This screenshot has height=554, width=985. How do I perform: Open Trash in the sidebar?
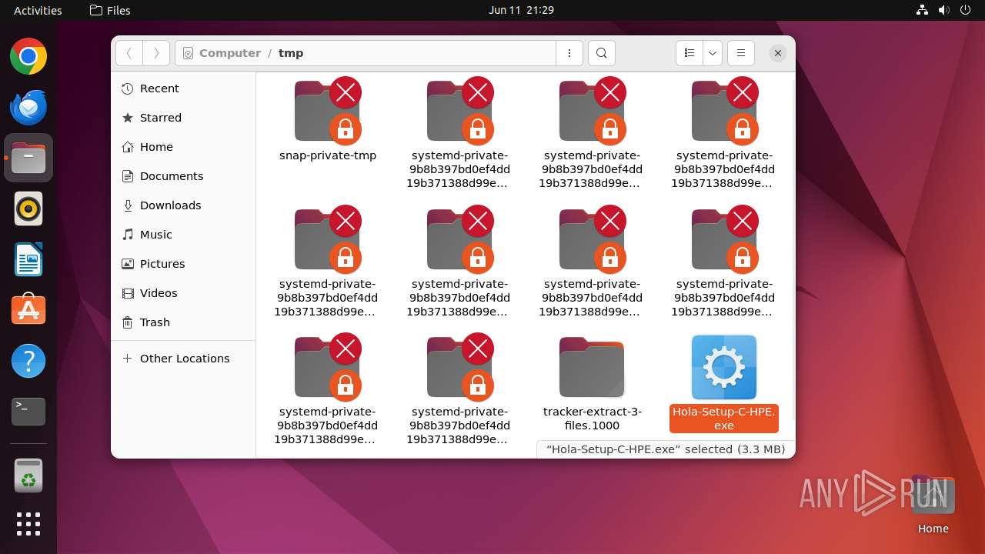click(183, 322)
